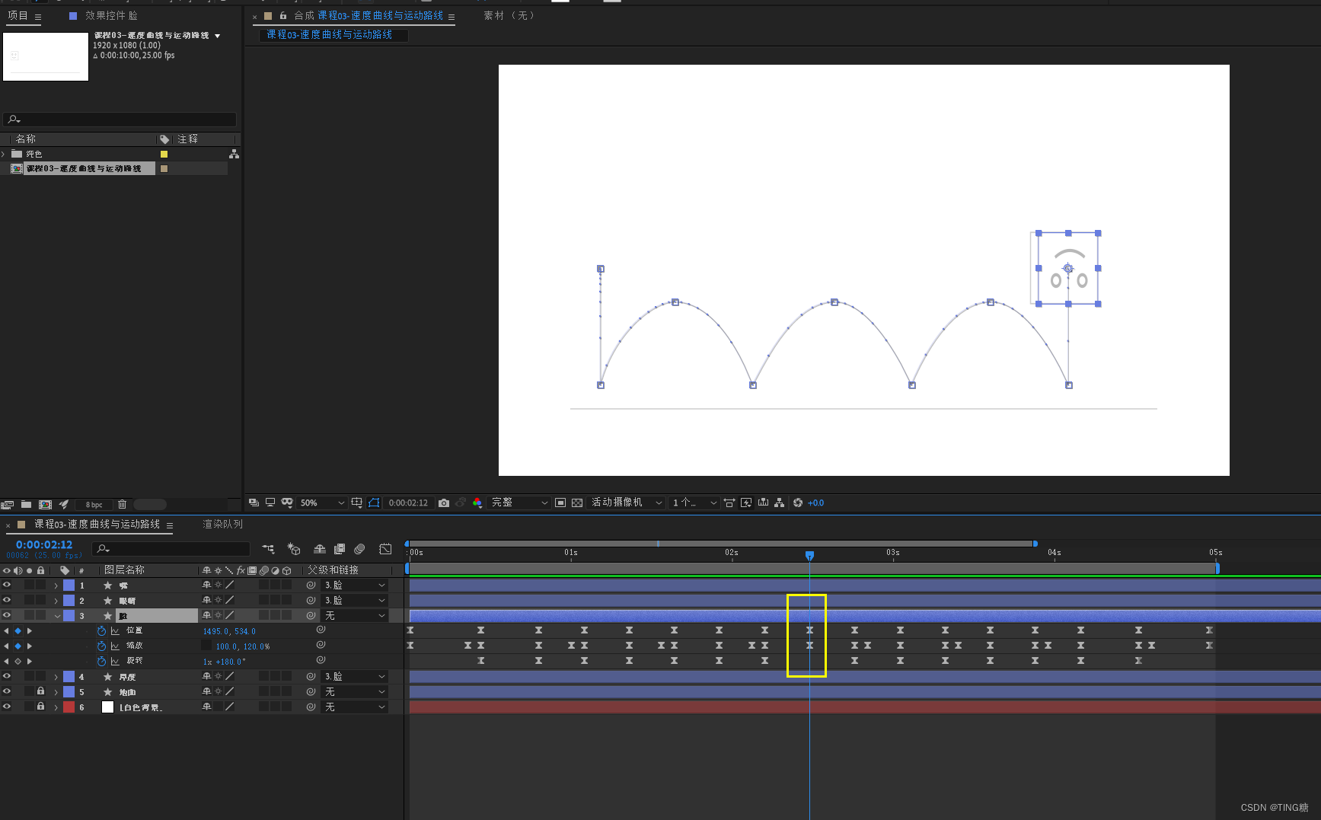Delete selected project item with trash icon
The height and width of the screenshot is (820, 1321).
point(122,504)
